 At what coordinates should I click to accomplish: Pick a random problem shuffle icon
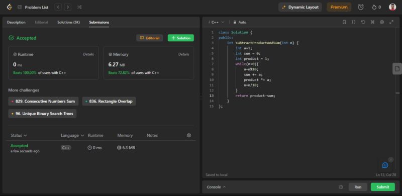coord(79,7)
